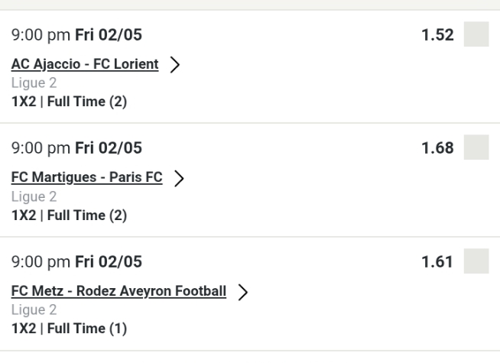Click Ligue 2 label under FC Martigues match
Image resolution: width=500 pixels, height=363 pixels.
click(x=28, y=196)
